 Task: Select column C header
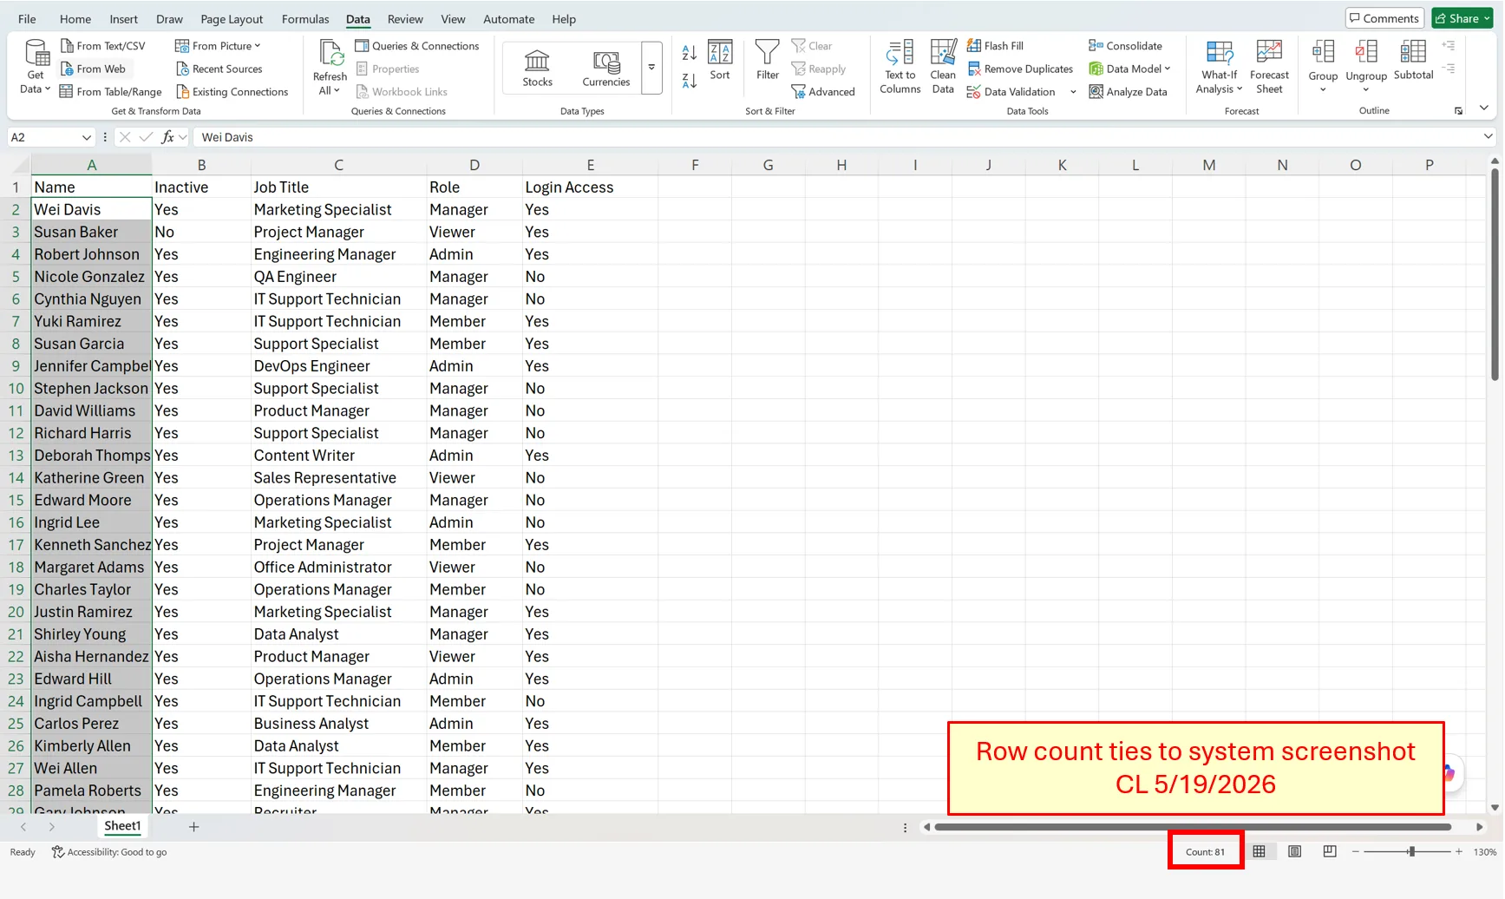338,165
